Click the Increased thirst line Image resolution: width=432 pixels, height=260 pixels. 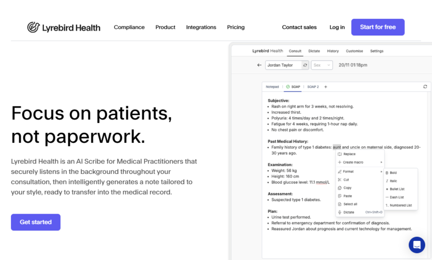287,112
